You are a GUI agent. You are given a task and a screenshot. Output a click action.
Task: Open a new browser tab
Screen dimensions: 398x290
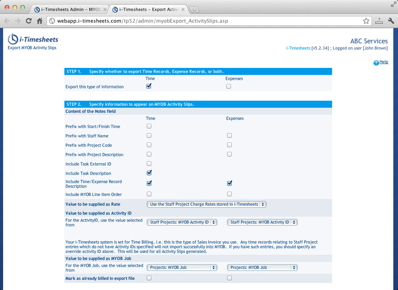pyautogui.click(x=194, y=9)
